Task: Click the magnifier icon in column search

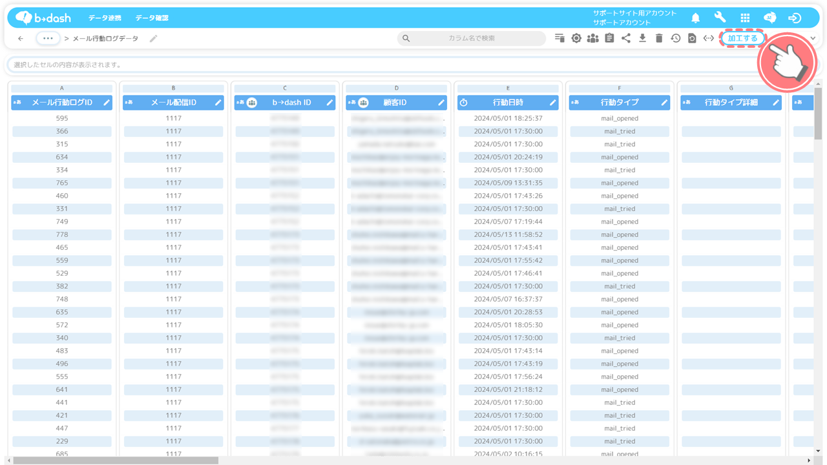Action: (406, 39)
